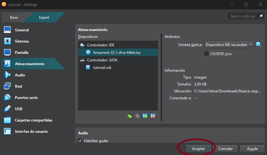This screenshot has height=155, width=267.
Task: Switch to the Expert tab
Action: coord(44,18)
